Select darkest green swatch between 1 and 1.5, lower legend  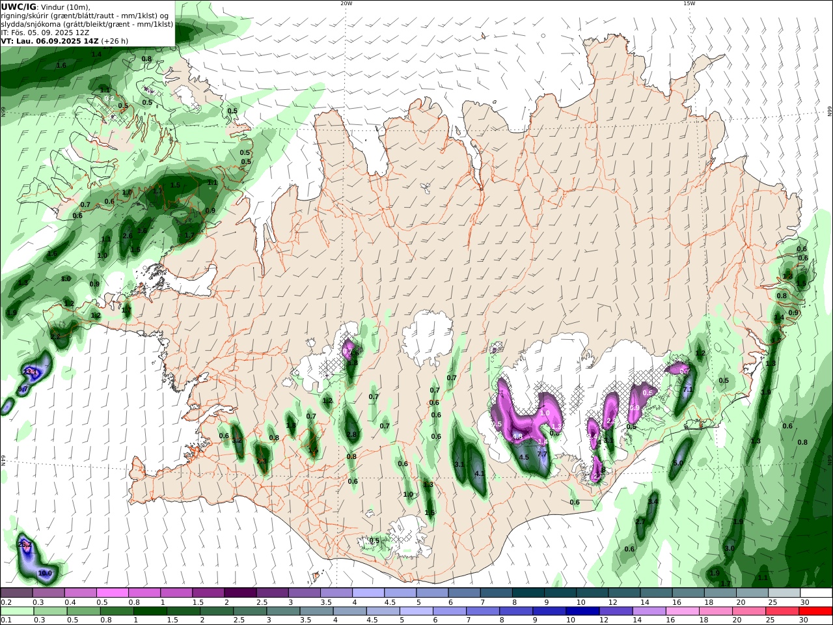click(149, 611)
